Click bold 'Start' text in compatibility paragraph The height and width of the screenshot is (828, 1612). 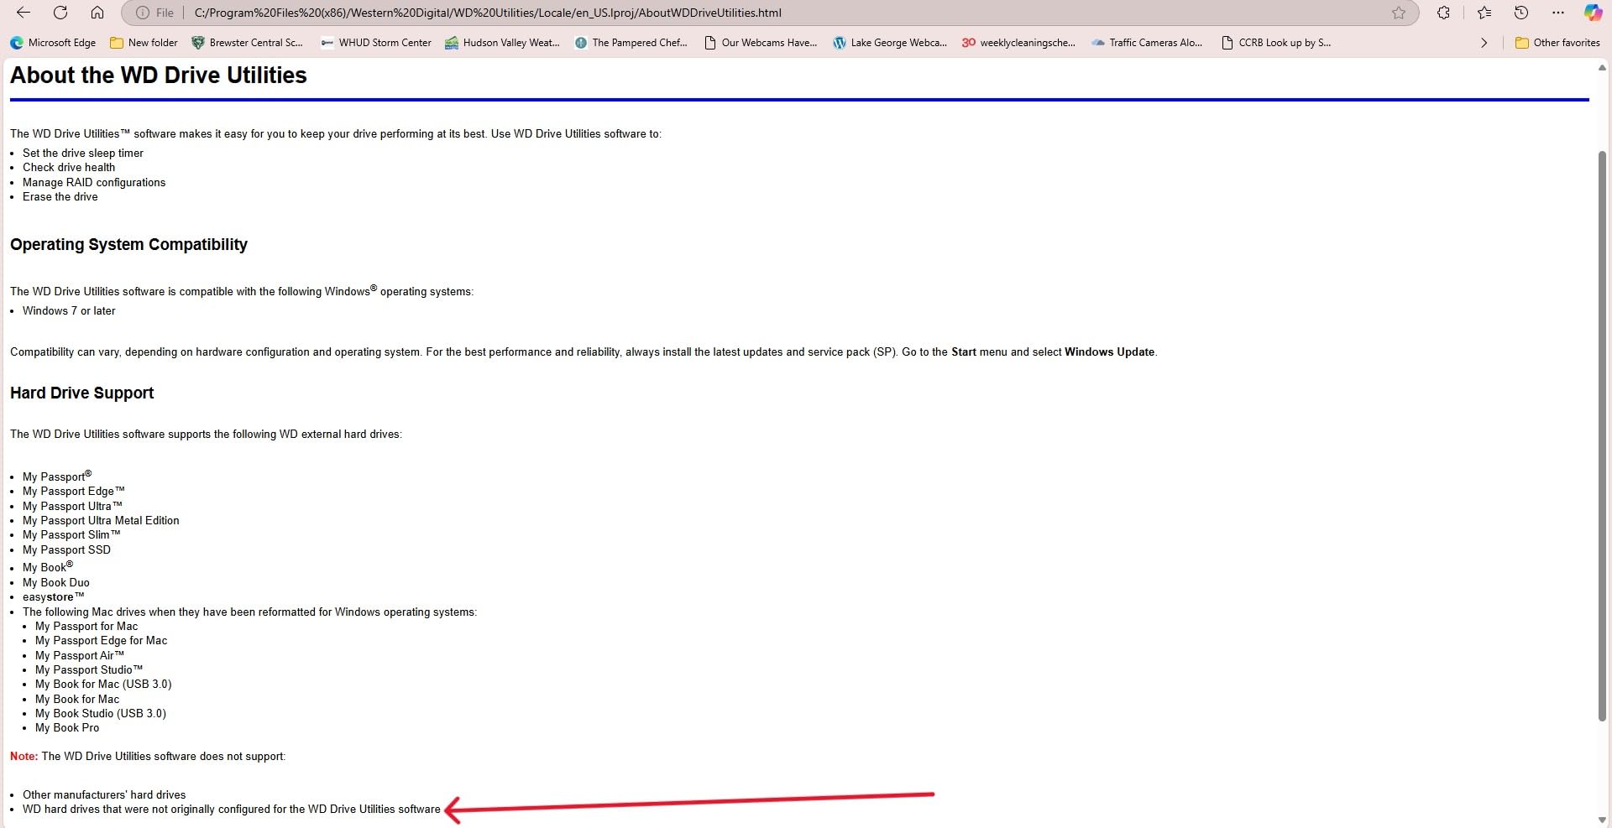[x=964, y=352]
